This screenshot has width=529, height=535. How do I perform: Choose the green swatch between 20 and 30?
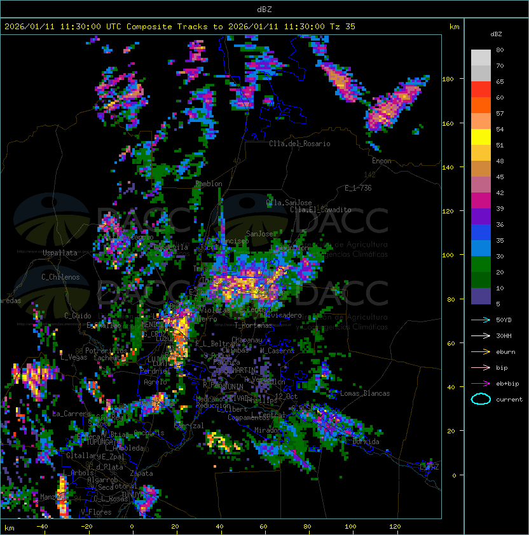pos(481,264)
